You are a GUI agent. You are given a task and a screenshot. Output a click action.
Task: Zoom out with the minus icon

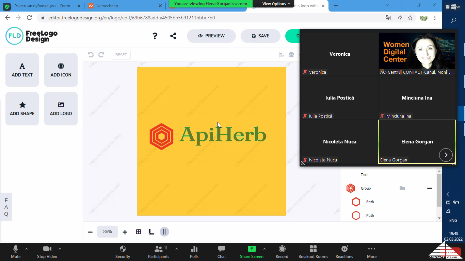90,232
